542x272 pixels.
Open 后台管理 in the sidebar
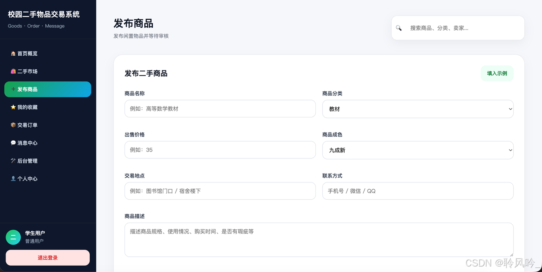coord(47,161)
